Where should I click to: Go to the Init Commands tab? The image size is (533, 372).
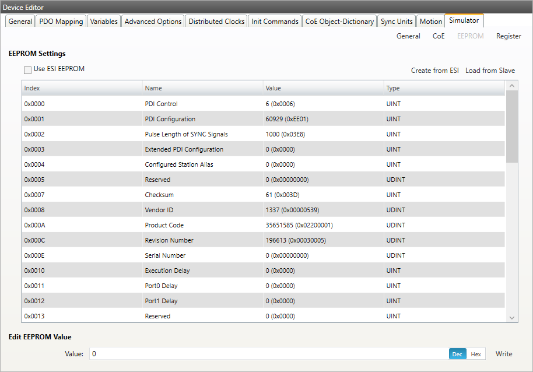coord(275,22)
